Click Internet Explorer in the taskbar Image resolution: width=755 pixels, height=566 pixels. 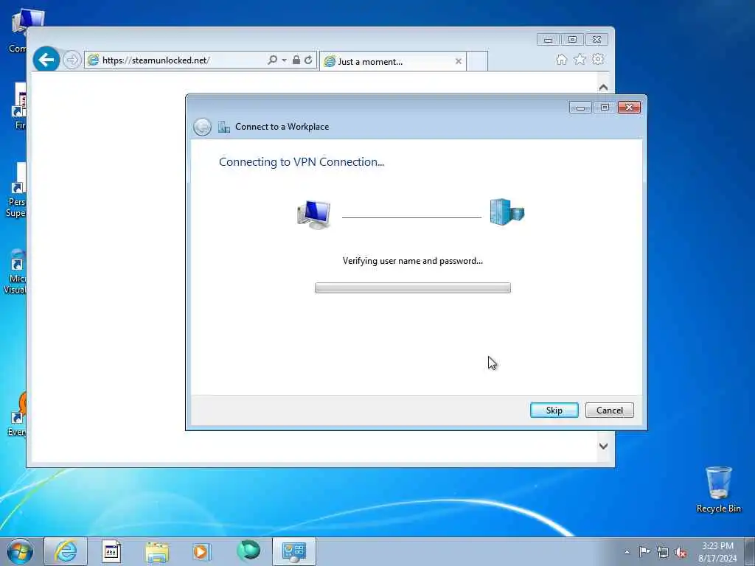pos(66,551)
